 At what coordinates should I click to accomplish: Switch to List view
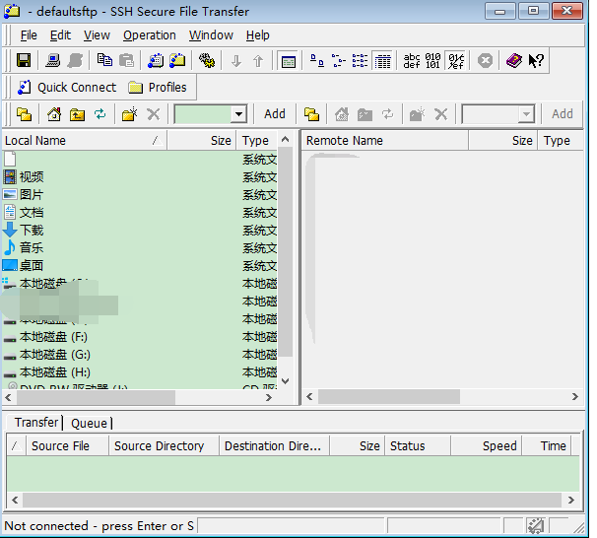[361, 60]
